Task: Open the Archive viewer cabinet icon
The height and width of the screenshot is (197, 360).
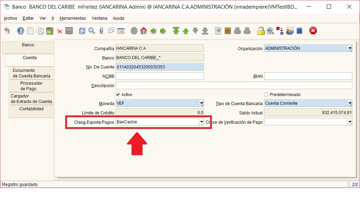Action: (228, 30)
